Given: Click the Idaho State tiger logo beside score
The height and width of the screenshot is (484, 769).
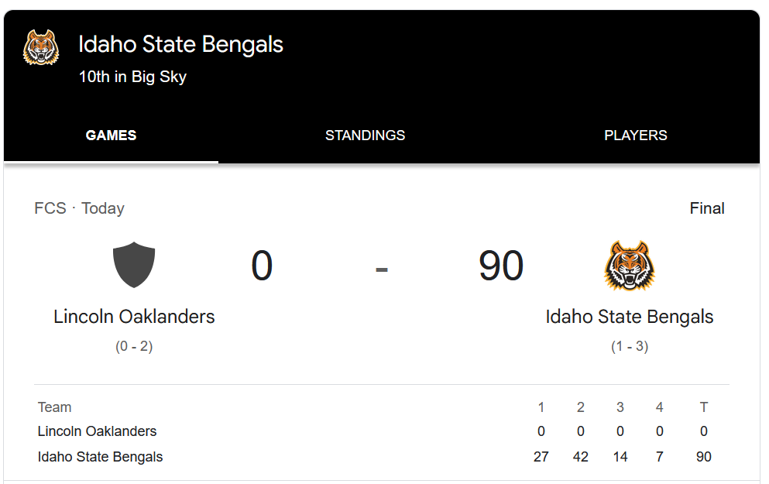Looking at the screenshot, I should pos(630,266).
